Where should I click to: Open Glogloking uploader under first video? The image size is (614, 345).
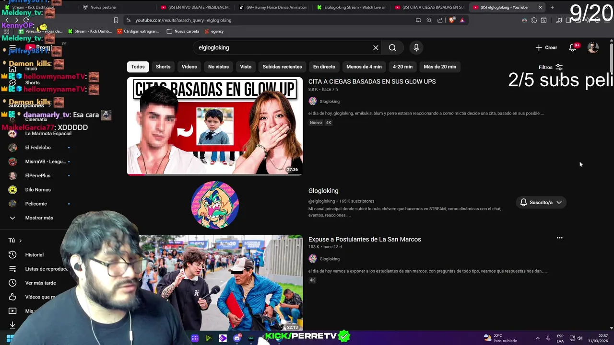pyautogui.click(x=330, y=101)
